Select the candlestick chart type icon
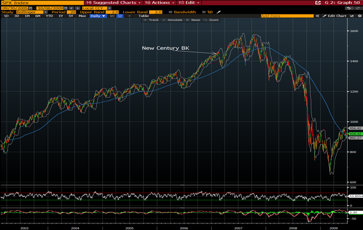 point(120,16)
